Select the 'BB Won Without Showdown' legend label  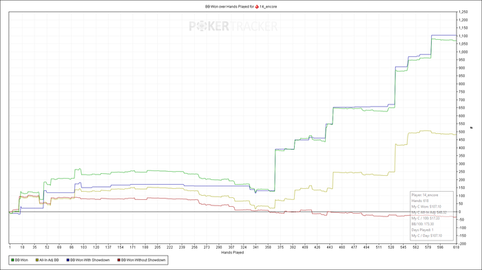[143, 260]
